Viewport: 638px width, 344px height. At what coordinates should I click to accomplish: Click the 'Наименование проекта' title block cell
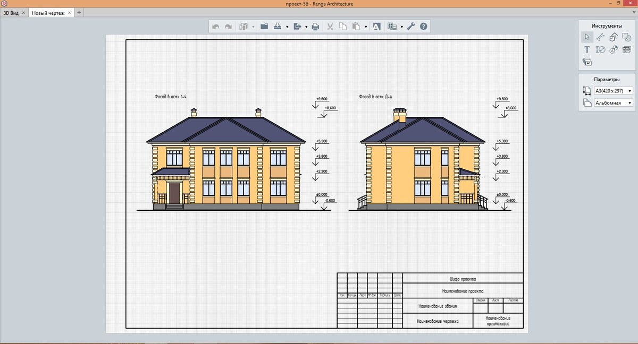click(x=463, y=291)
